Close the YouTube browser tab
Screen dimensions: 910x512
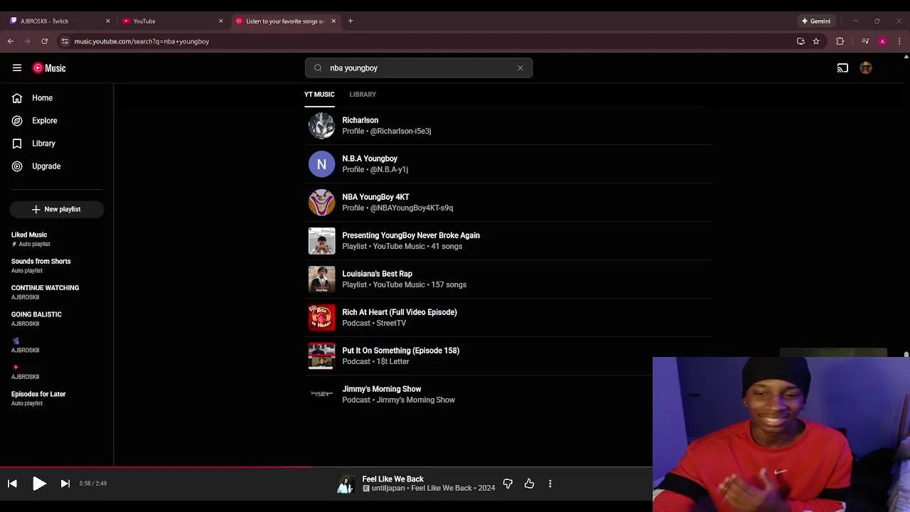click(x=220, y=21)
